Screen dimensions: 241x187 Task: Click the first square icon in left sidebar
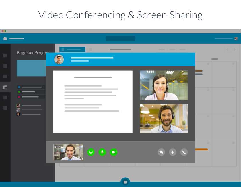5,56
